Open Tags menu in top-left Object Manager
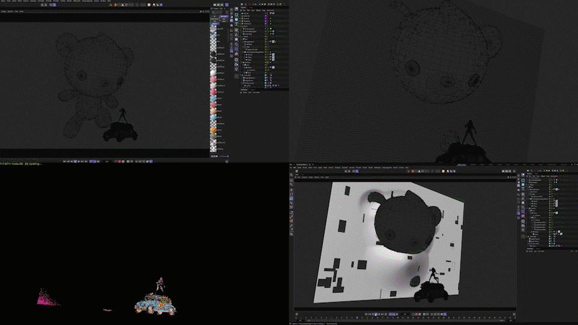This screenshot has width=578, height=325. [x=264, y=10]
